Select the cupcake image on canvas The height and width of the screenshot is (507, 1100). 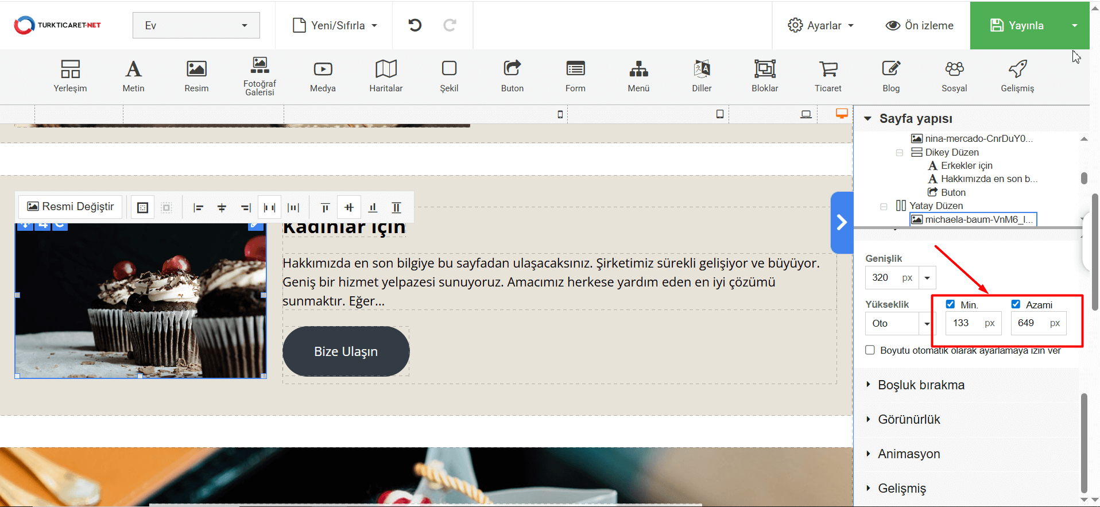(141, 300)
